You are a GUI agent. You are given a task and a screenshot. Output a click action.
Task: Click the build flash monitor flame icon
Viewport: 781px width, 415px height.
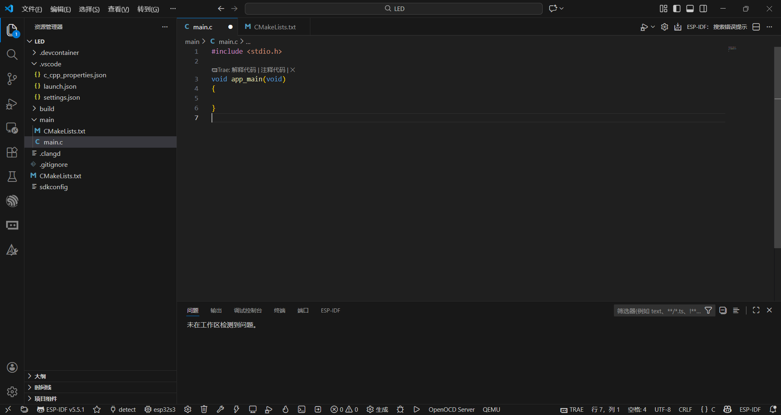[285, 409]
